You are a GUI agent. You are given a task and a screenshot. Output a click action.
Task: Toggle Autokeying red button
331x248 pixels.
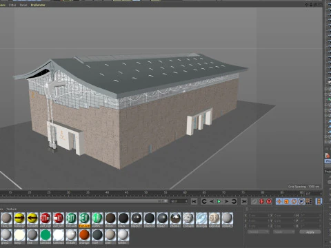261,201
